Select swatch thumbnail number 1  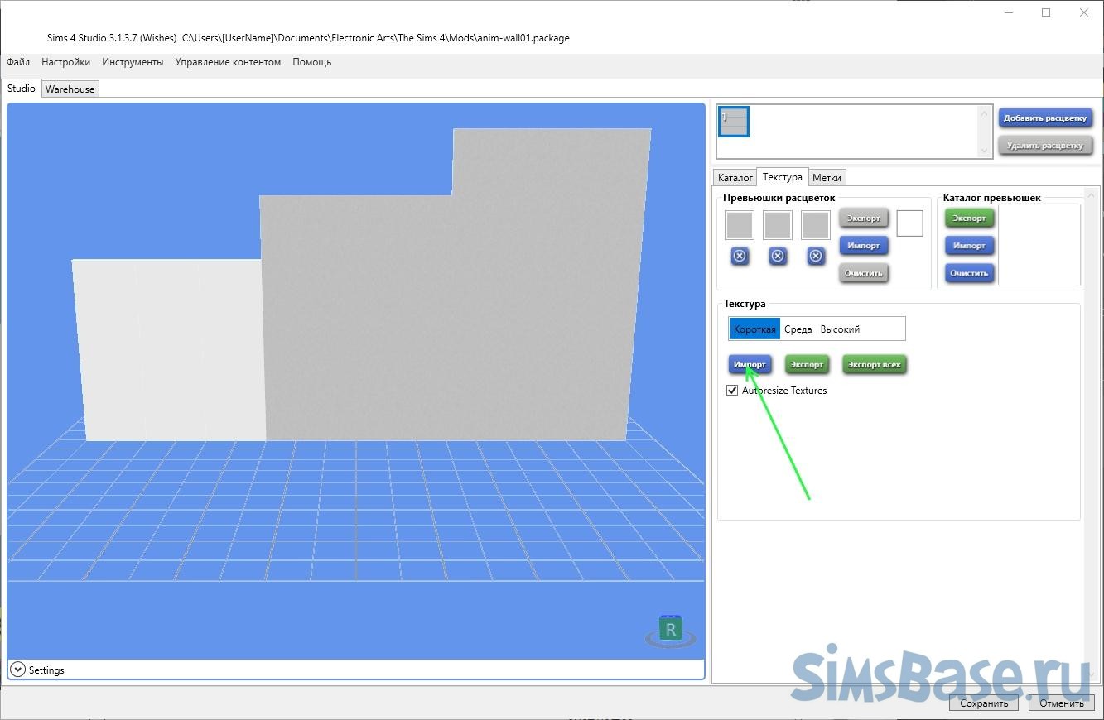(x=734, y=122)
